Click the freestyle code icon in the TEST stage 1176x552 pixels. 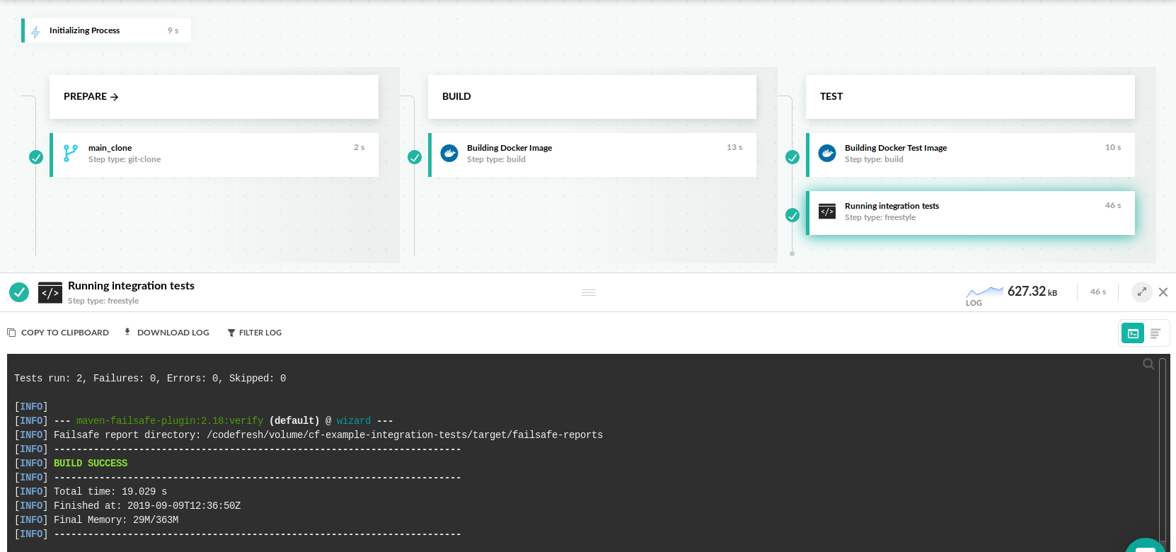point(827,212)
